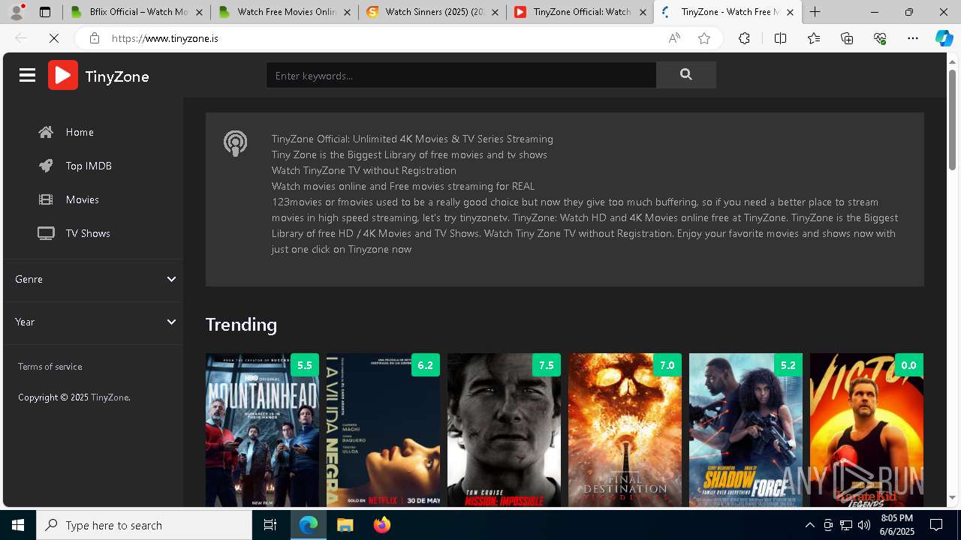Expand the Genre dropdown
This screenshot has width=961, height=540.
[x=93, y=279]
